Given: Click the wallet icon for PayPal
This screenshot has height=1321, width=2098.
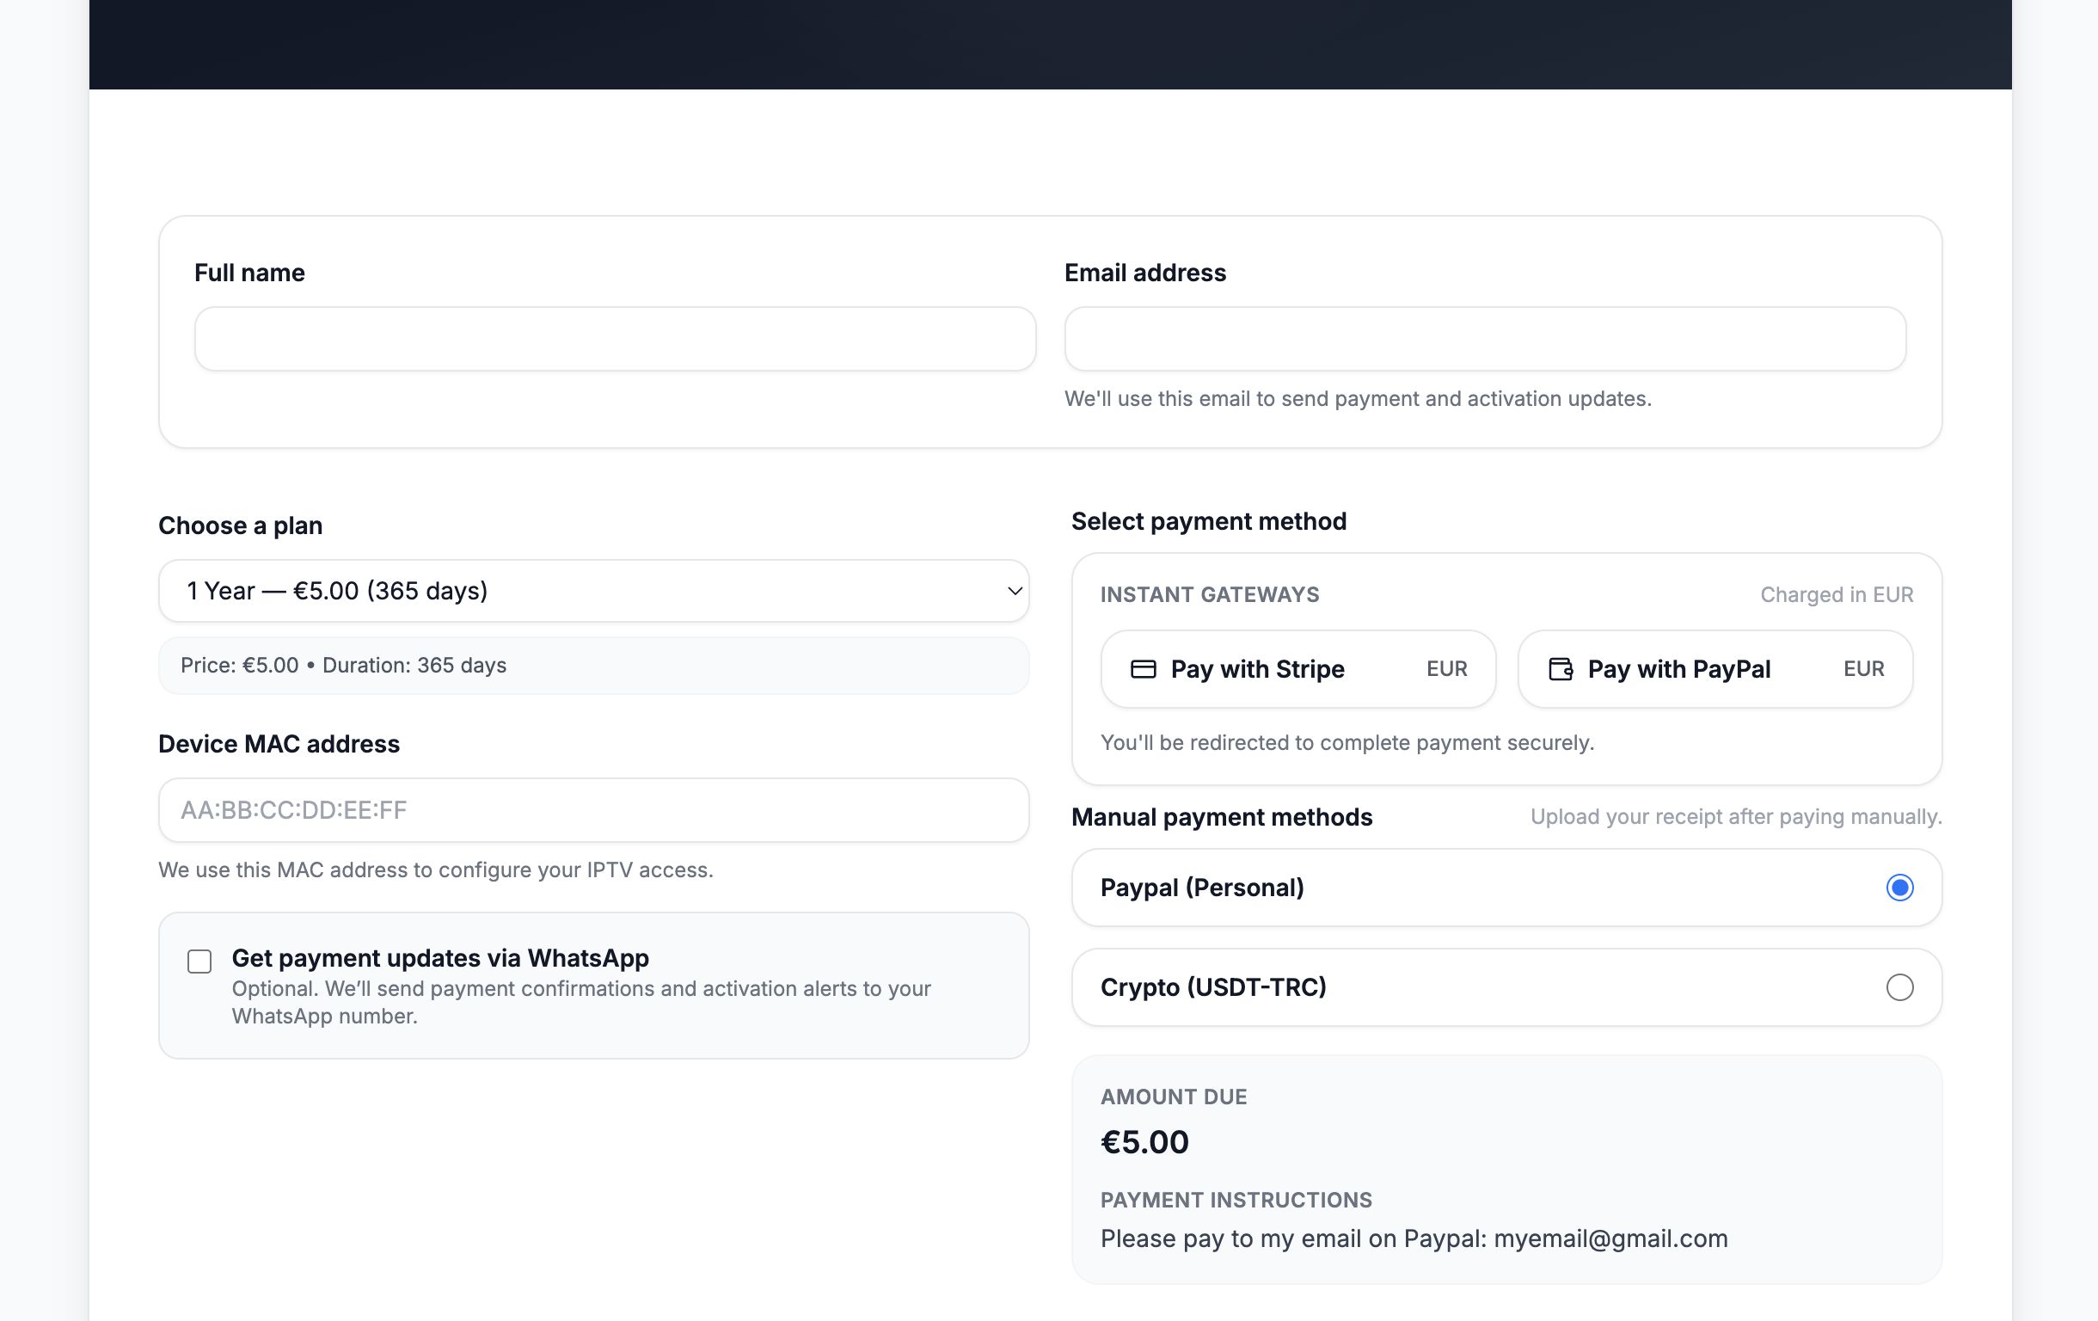Looking at the screenshot, I should (1560, 669).
